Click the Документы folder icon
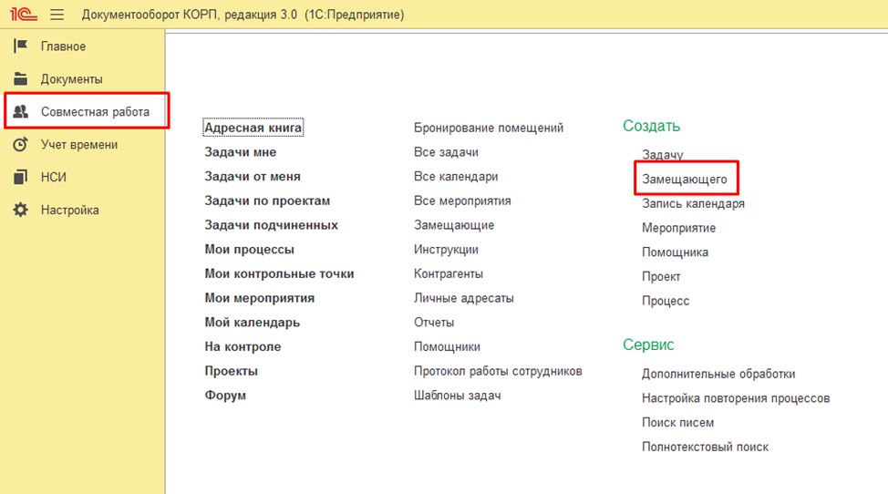Viewport: 888px width, 494px height. pos(20,78)
